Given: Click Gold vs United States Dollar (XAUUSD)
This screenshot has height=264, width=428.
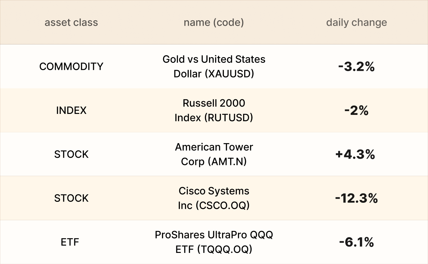Looking at the screenshot, I should (x=214, y=66).
